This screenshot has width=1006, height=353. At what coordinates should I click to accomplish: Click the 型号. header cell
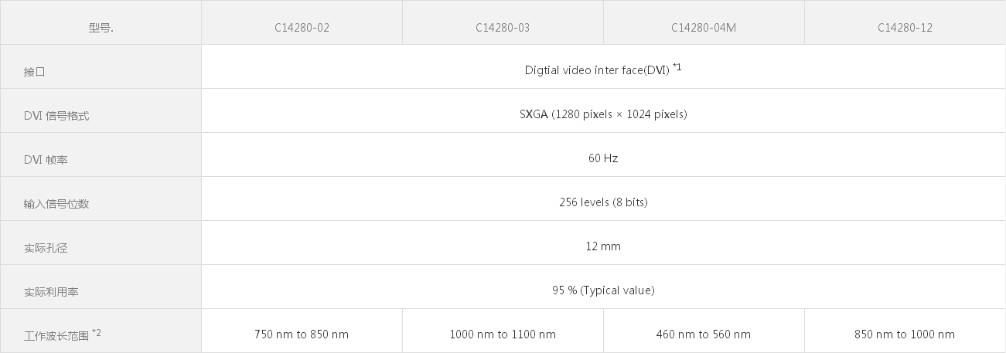101,28
